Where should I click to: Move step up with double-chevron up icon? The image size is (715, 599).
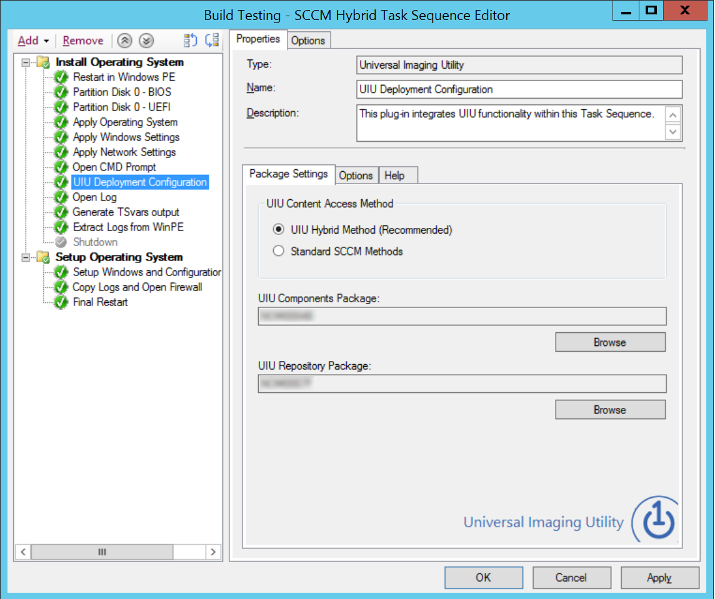pos(124,41)
